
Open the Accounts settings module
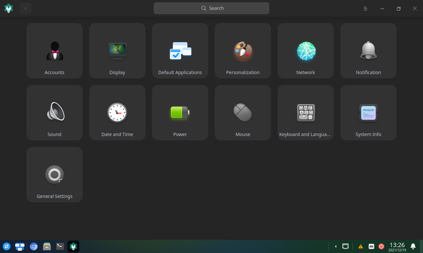point(55,51)
